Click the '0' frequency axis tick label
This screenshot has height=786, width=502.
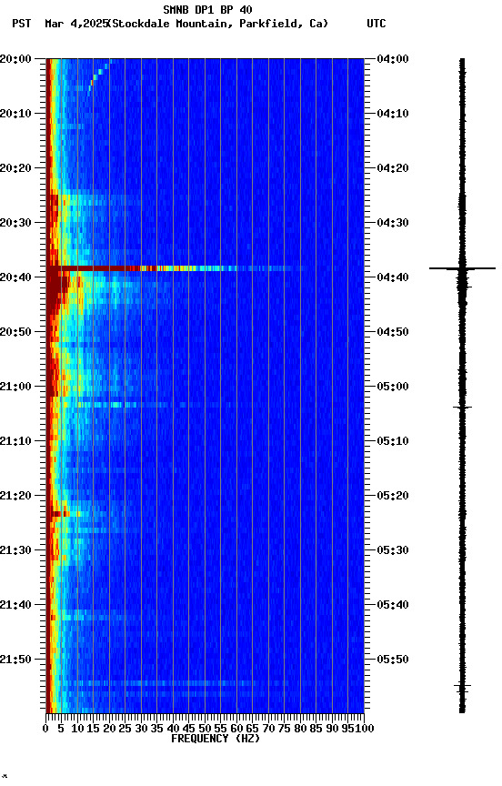click(45, 729)
